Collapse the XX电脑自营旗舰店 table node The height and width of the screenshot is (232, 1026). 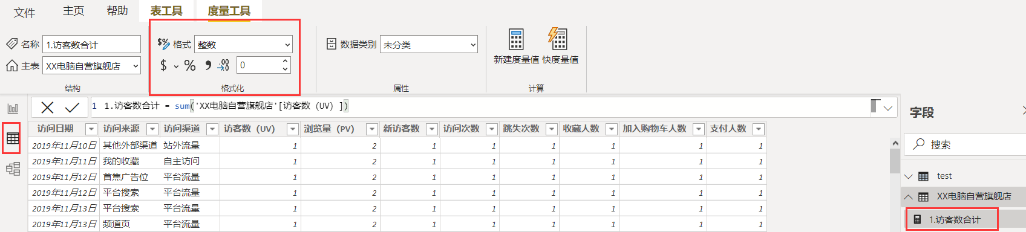coord(908,196)
